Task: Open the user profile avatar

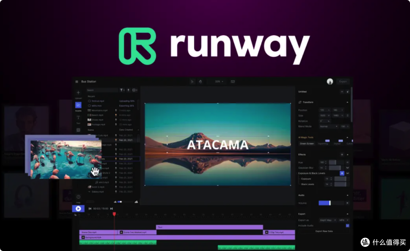Action: pyautogui.click(x=330, y=82)
